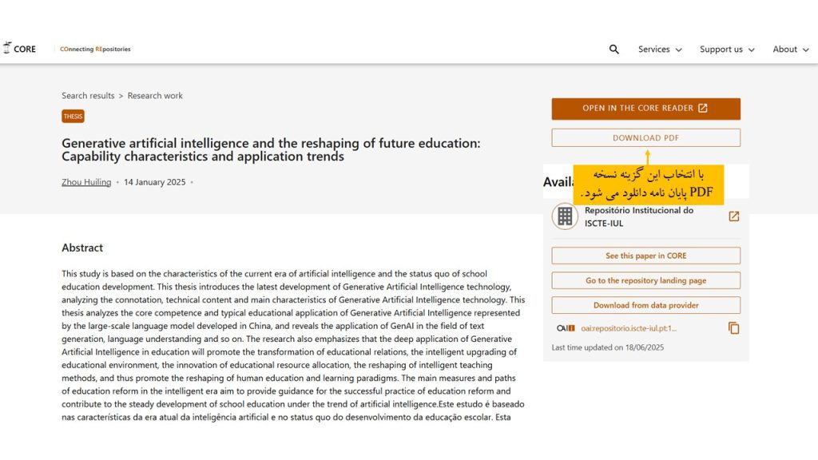Click Download from data provider

[645, 305]
